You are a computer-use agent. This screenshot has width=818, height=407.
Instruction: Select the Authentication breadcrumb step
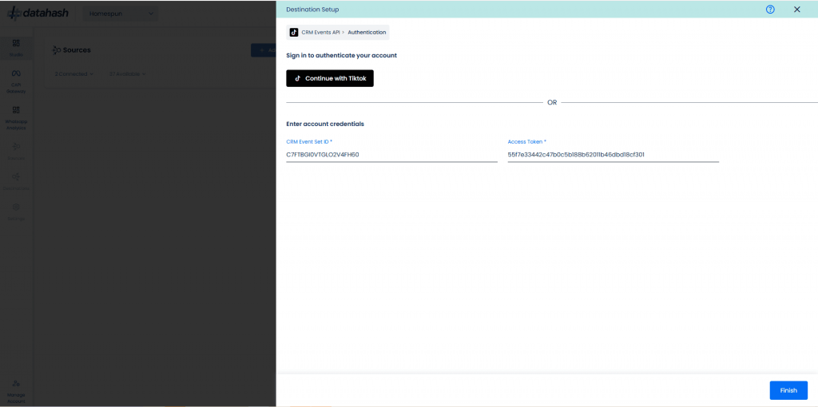coord(367,33)
